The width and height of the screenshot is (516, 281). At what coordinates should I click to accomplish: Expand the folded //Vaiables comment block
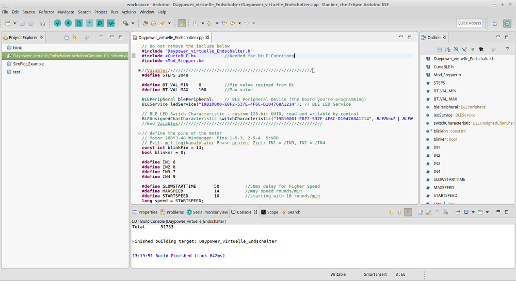coord(139,70)
